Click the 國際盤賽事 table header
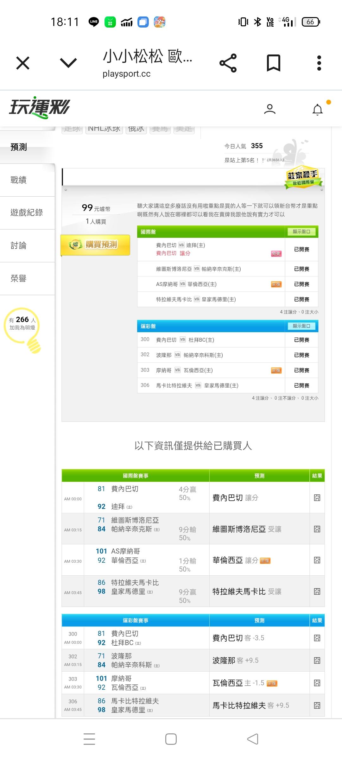Screen dimensions: 342x760 coord(136,476)
